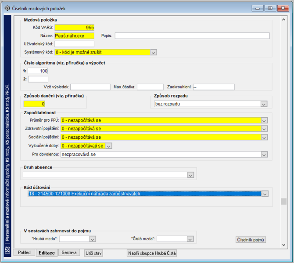Expand the Způsob rozpadu dropdown
Screen dimensions: 294x263
[264, 104]
